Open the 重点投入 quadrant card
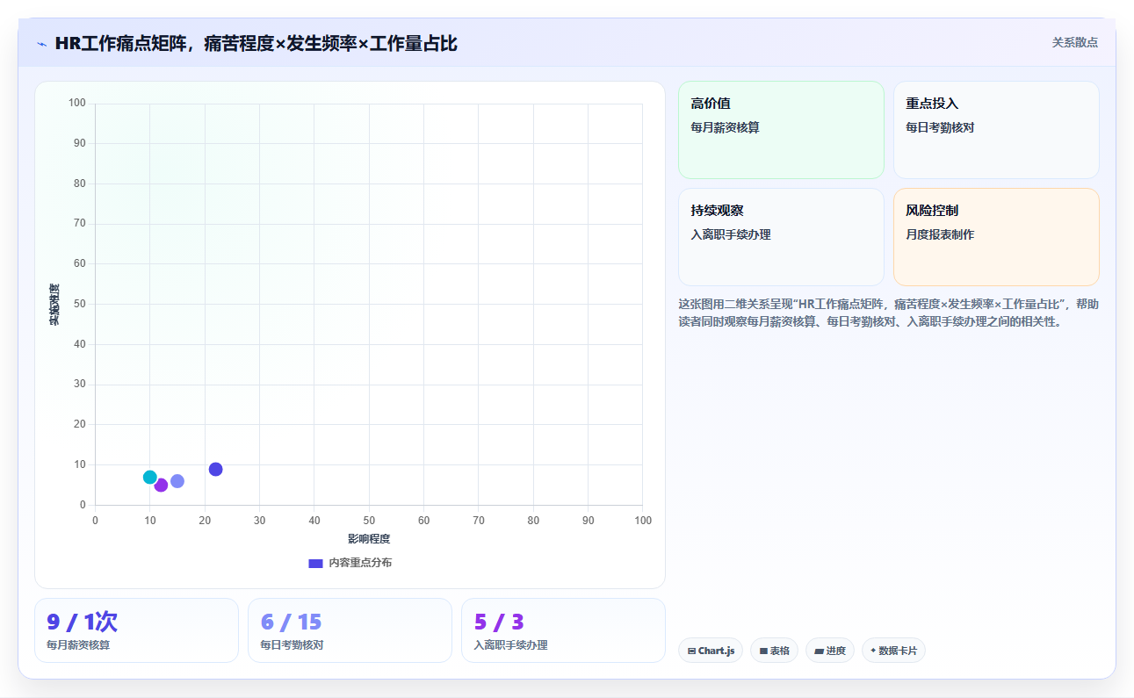Viewport: 1134px width, 698px height. point(996,130)
